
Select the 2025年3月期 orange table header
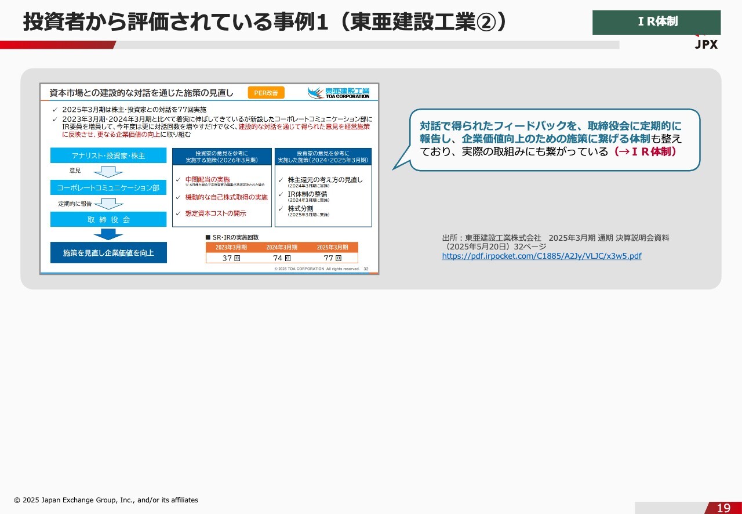point(332,247)
